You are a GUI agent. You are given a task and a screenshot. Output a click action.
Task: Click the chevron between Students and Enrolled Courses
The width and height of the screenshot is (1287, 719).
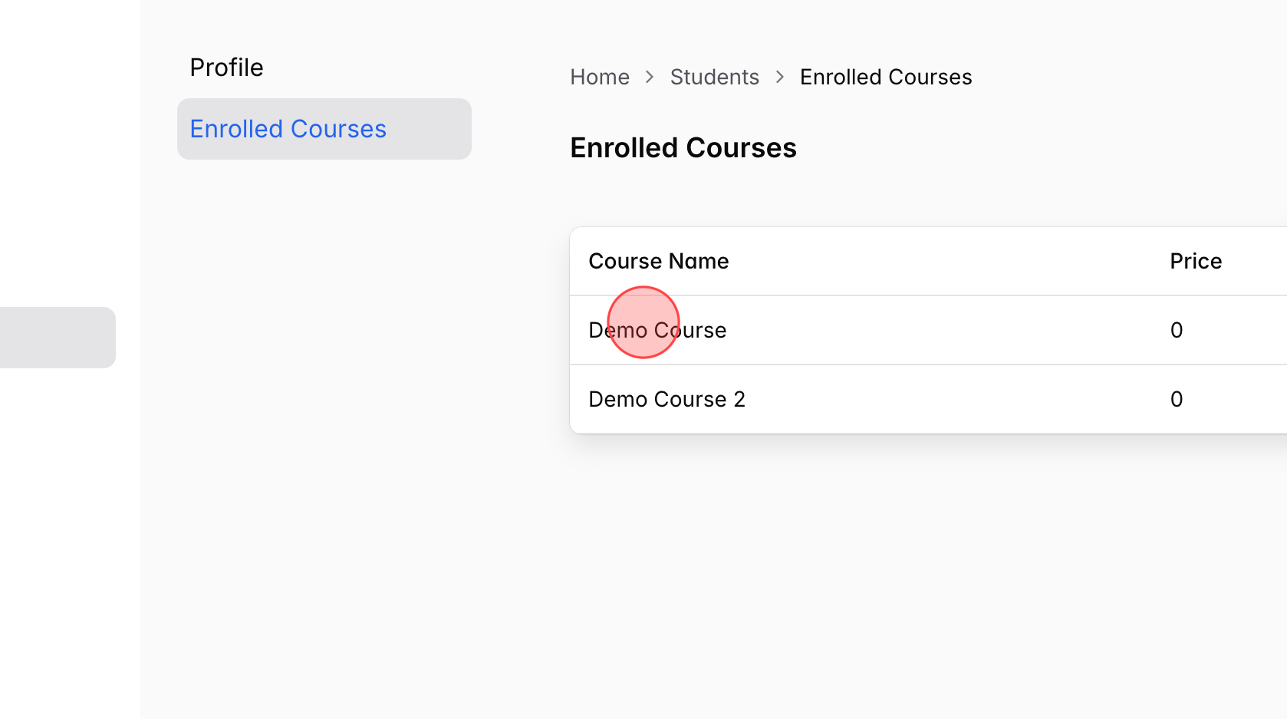(x=779, y=77)
